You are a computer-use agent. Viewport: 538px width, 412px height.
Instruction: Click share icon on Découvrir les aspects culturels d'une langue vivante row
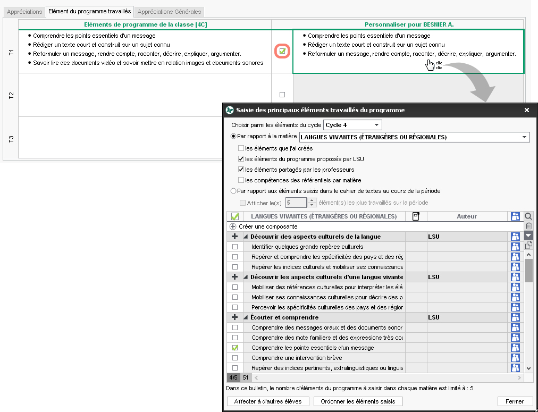(x=515, y=277)
